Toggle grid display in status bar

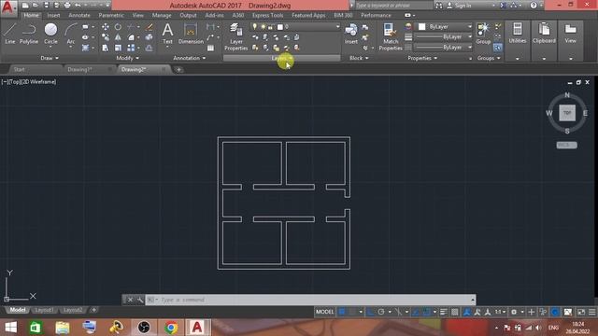pos(342,312)
